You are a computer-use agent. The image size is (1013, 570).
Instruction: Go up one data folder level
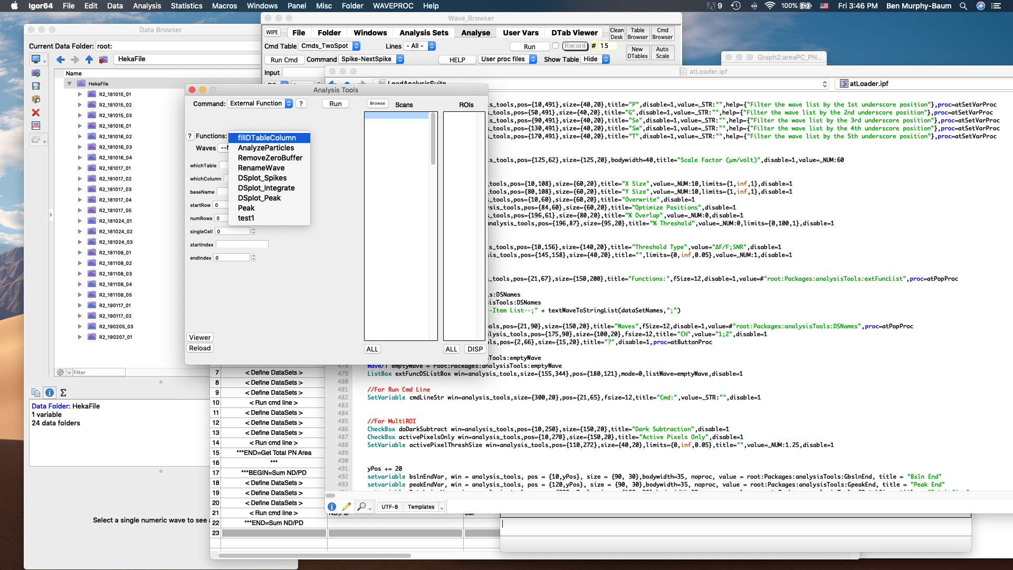[89, 60]
